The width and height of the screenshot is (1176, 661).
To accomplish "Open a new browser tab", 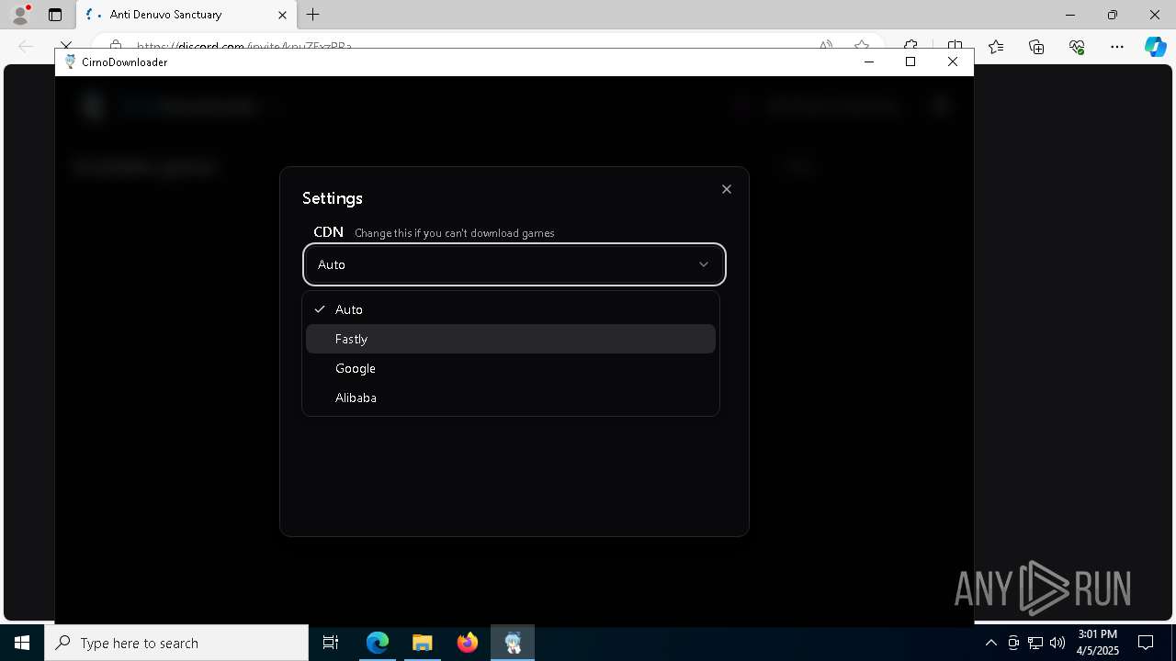I will (313, 15).
